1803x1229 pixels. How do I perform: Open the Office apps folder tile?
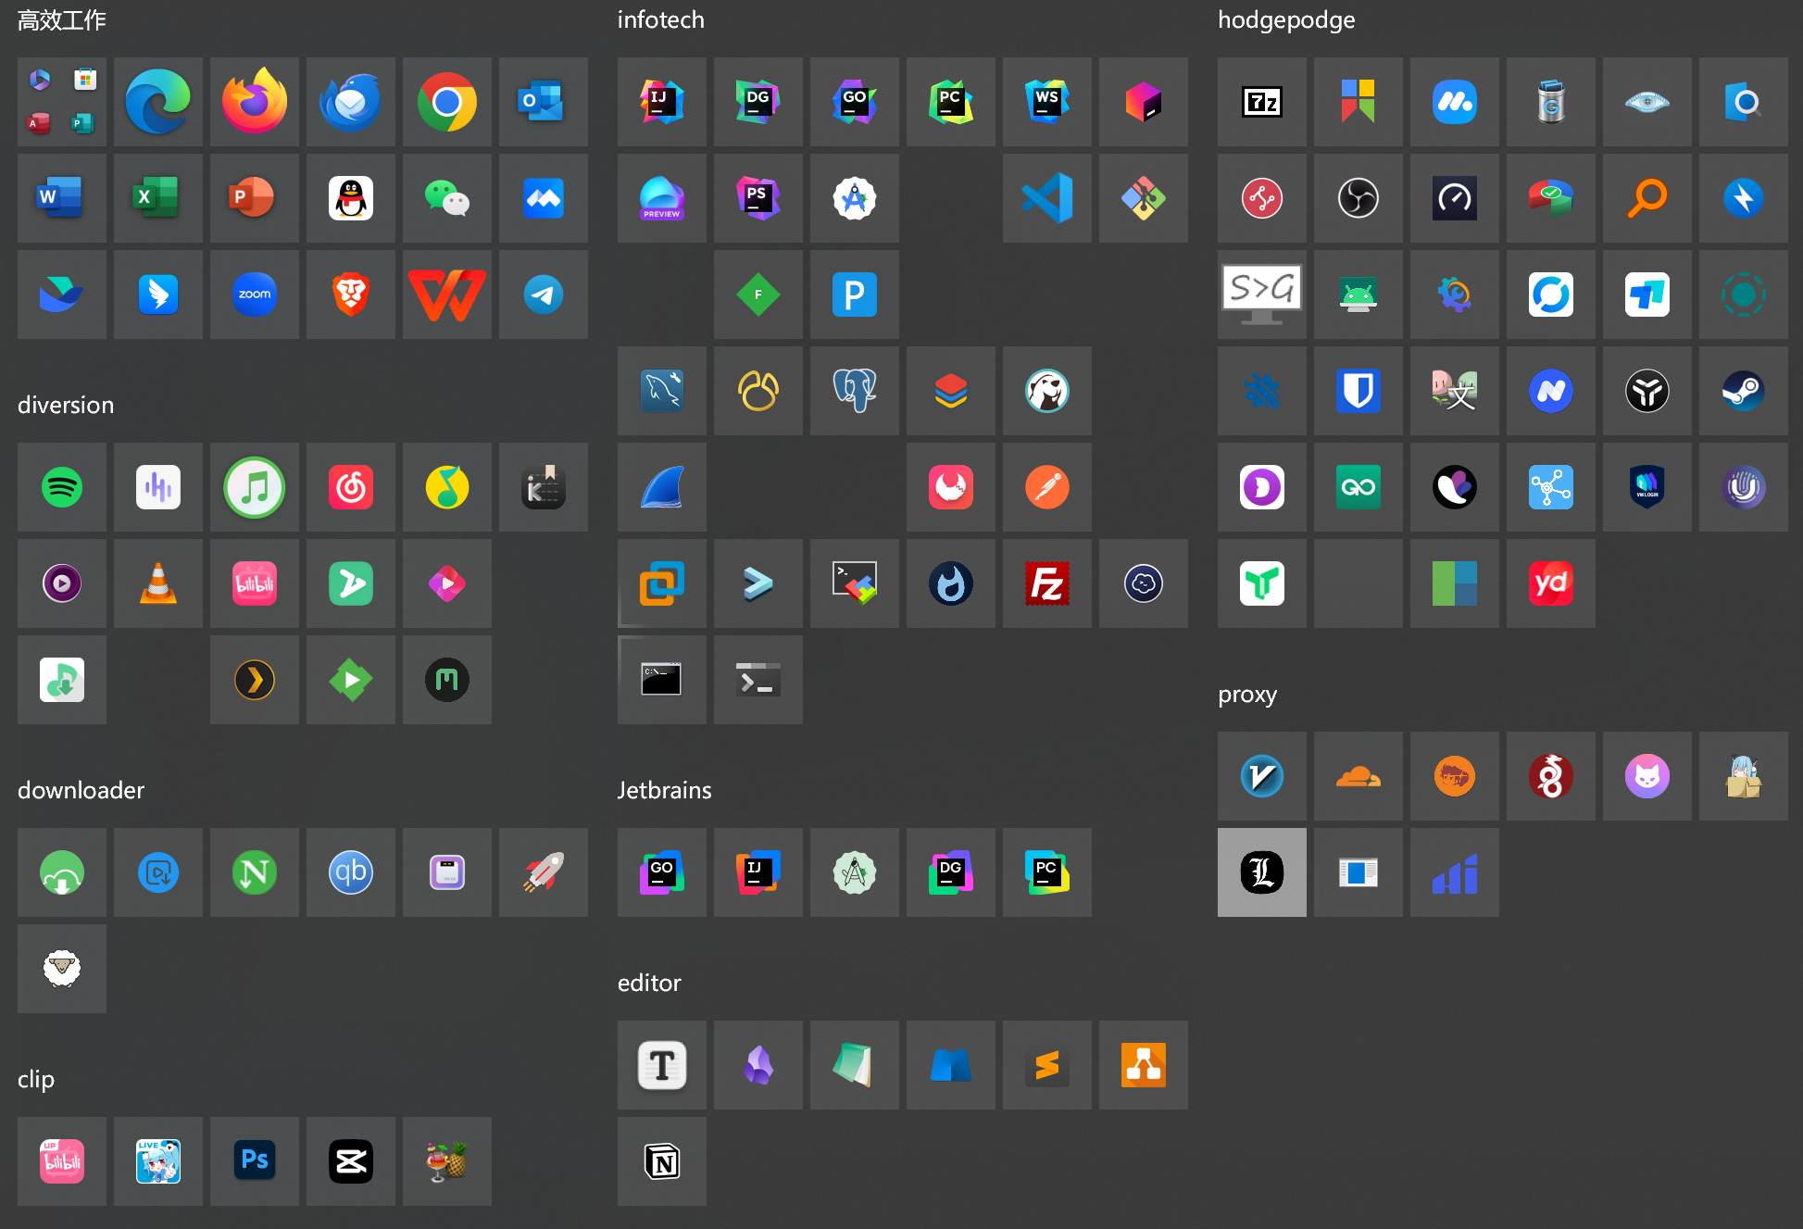click(62, 102)
